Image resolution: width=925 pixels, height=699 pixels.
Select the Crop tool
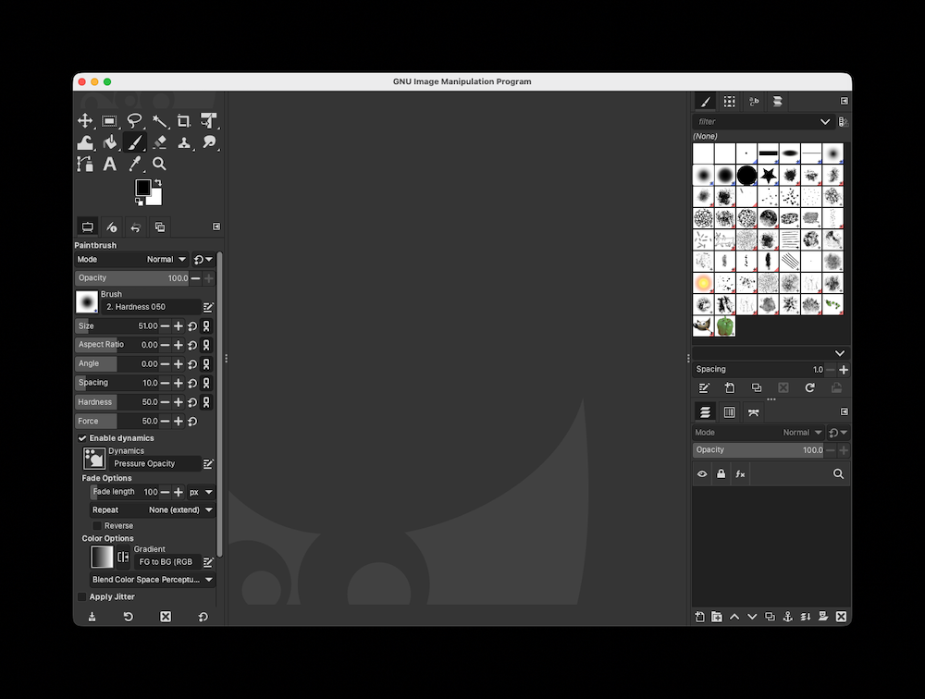[x=183, y=120]
